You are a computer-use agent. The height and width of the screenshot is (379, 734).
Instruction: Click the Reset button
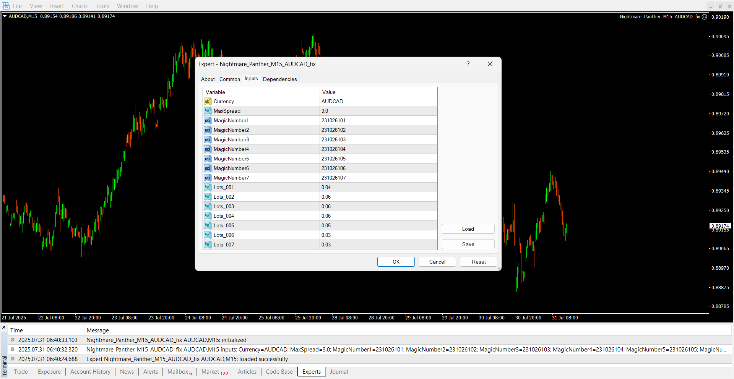click(x=478, y=262)
